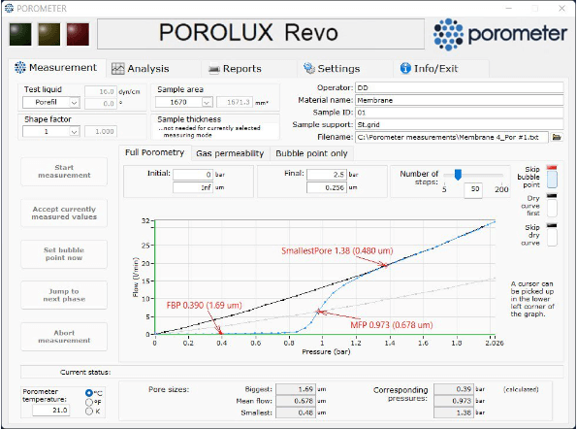Viewport: 577px width, 429px height.
Task: Click the SmallestPore 1.38 graph label
Action: [x=337, y=250]
